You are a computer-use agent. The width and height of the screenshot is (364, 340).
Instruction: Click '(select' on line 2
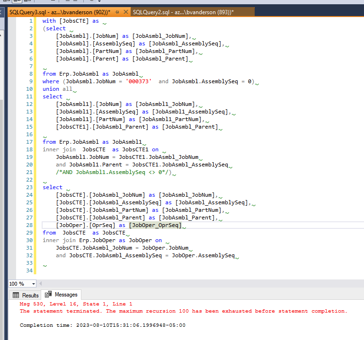pyautogui.click(x=54, y=28)
